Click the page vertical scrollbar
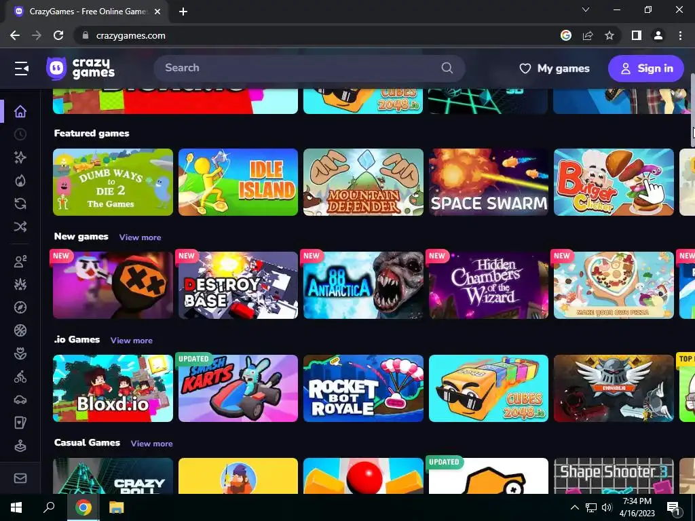The height and width of the screenshot is (521, 695). coord(692,109)
